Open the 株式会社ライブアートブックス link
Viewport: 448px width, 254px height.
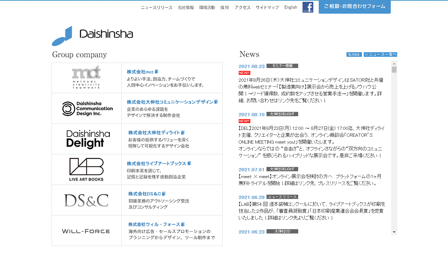(157, 163)
